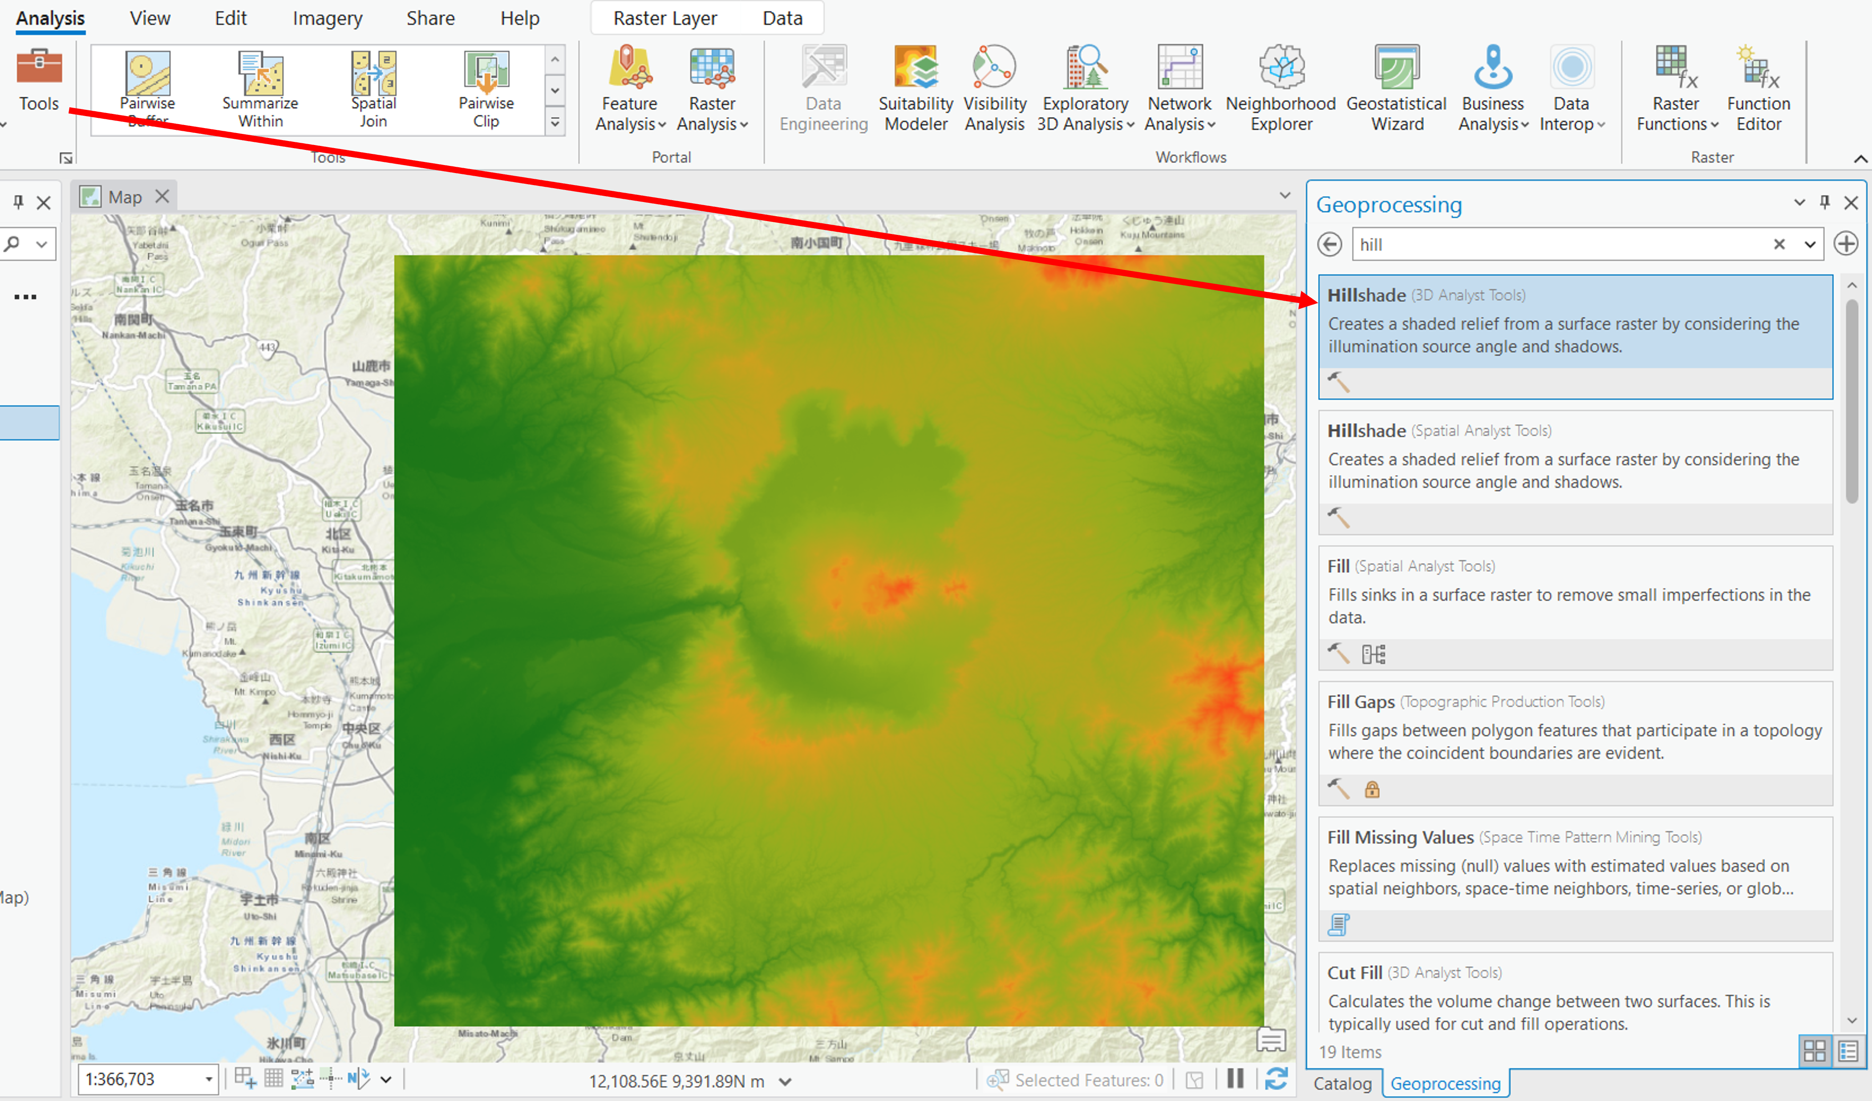Toggle the map grid icon
1872x1101 pixels.
[273, 1078]
